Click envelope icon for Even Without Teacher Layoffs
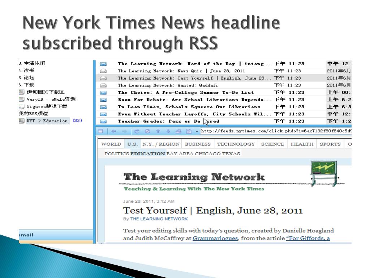This screenshot has width=370, height=278. tap(103, 114)
